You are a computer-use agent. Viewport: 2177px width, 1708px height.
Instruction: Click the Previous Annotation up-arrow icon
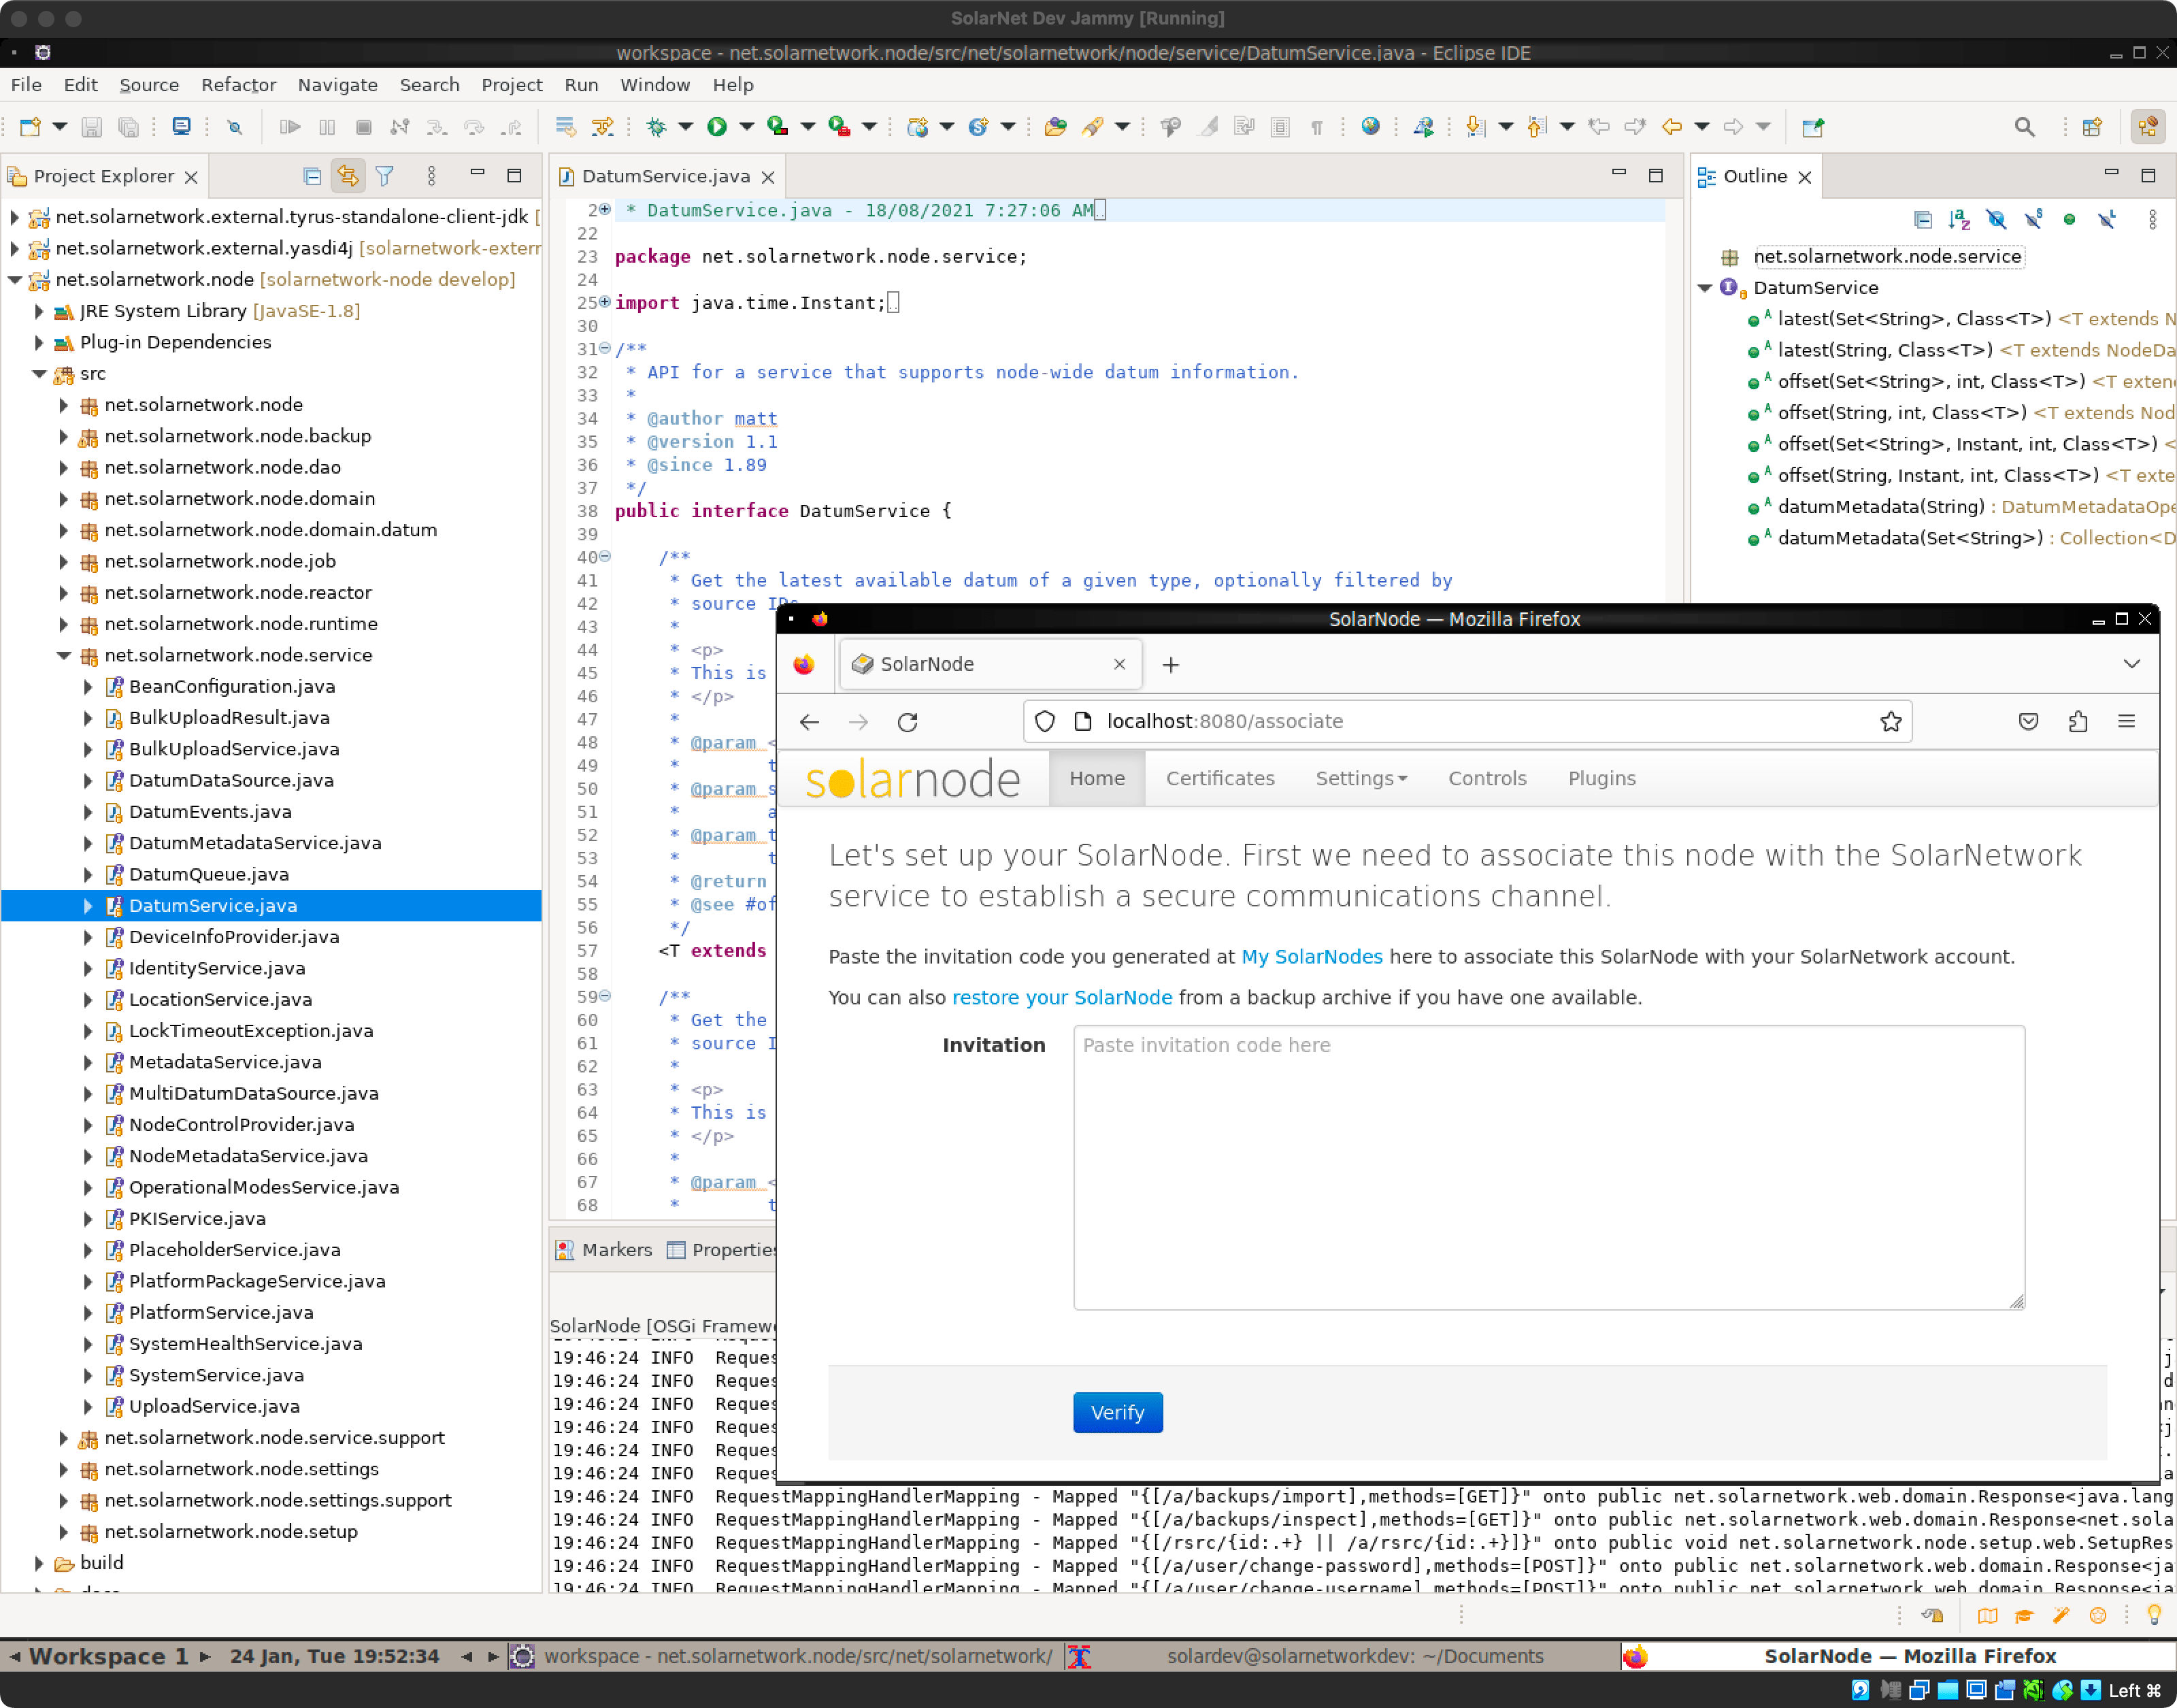pos(1538,127)
